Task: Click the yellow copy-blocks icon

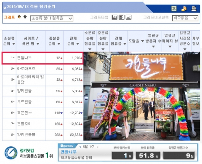Action: [x=184, y=9]
